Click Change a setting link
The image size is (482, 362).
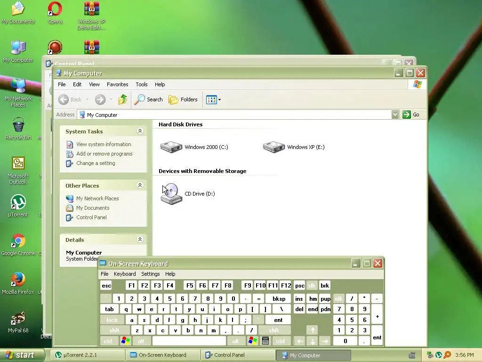pyautogui.click(x=96, y=163)
